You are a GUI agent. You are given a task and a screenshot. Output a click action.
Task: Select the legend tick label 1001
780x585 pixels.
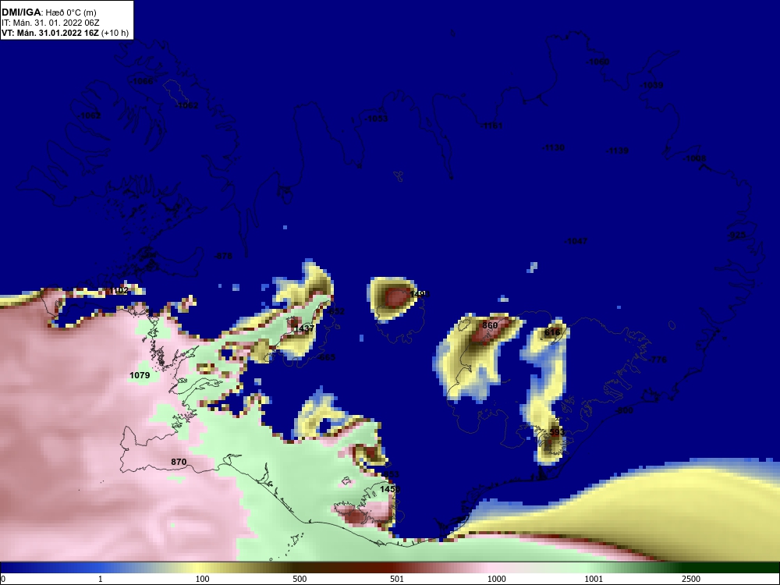594,579
